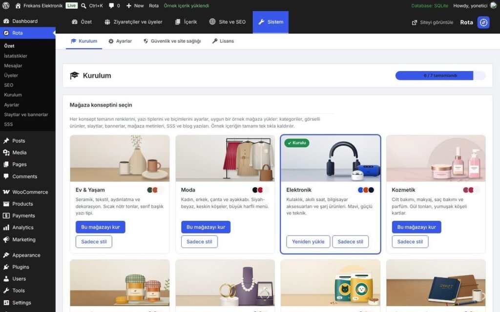Click the Moda store thumbnail image
The height and width of the screenshot is (312, 500).
225,158
